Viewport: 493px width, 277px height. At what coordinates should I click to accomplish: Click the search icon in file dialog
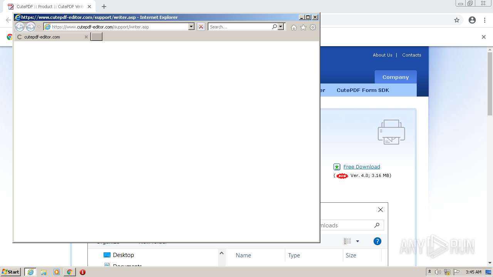coord(377,225)
